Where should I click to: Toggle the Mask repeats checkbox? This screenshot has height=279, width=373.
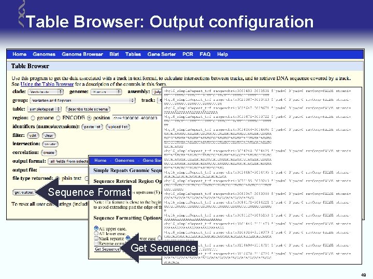pyautogui.click(x=96, y=238)
